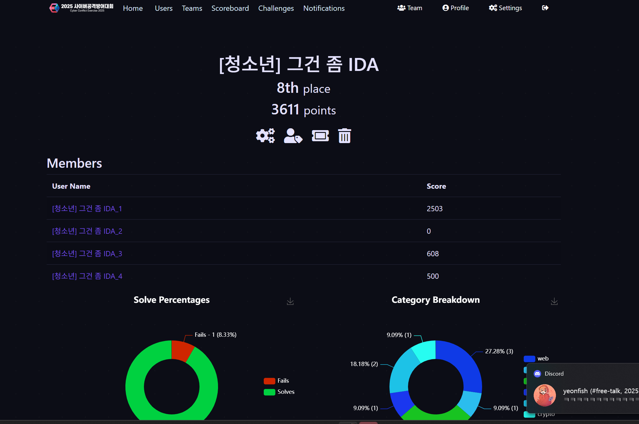Click the logout arrow icon
Screen dimensions: 639x424
pyautogui.click(x=545, y=8)
